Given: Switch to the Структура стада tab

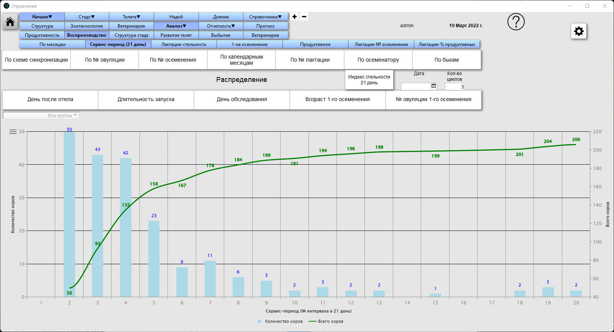Looking at the screenshot, I should [x=131, y=35].
